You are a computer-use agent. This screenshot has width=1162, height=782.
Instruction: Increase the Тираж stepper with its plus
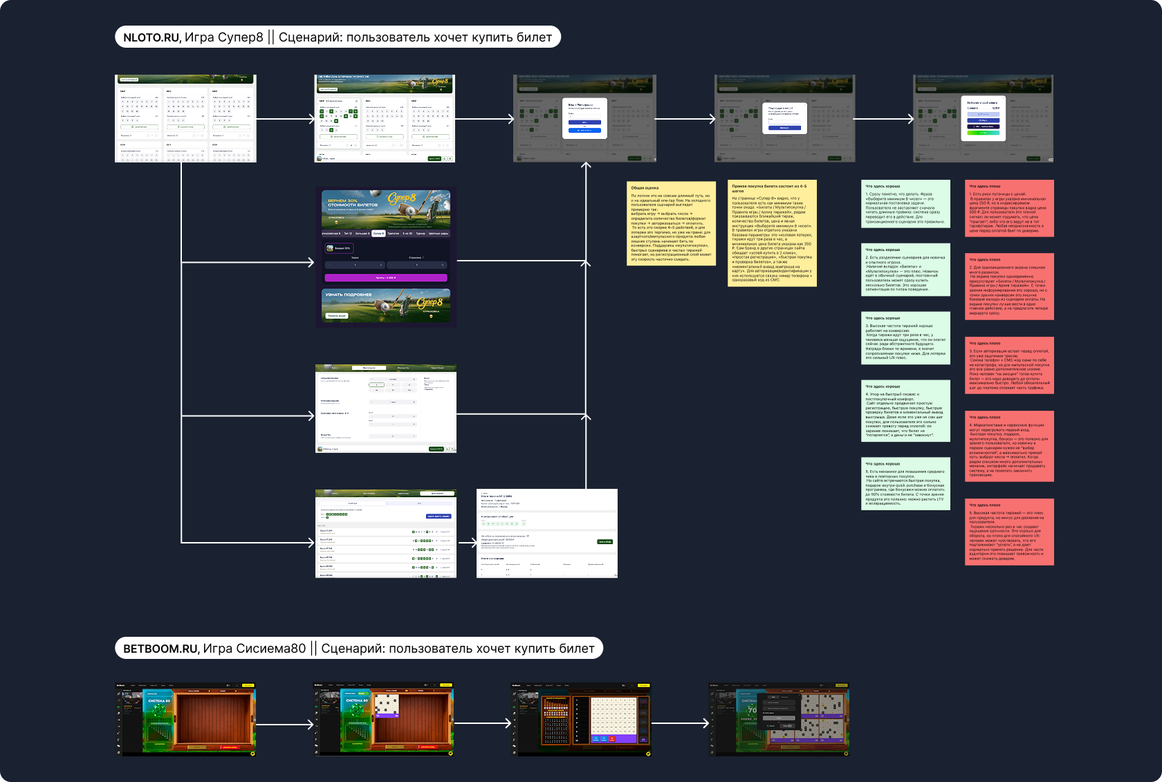coord(381,265)
